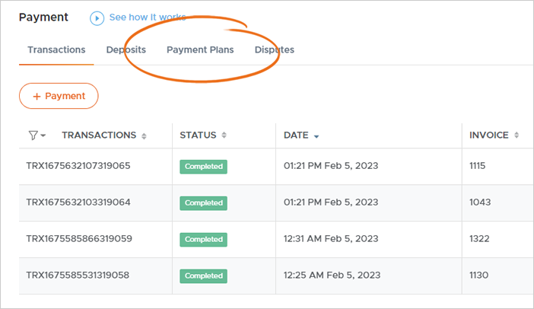Toggle Date column sort arrow
The width and height of the screenshot is (534, 309).
pyautogui.click(x=316, y=135)
